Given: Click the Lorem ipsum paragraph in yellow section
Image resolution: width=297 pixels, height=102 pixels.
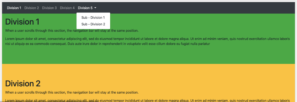Looking at the screenshot, I should (x=147, y=100).
